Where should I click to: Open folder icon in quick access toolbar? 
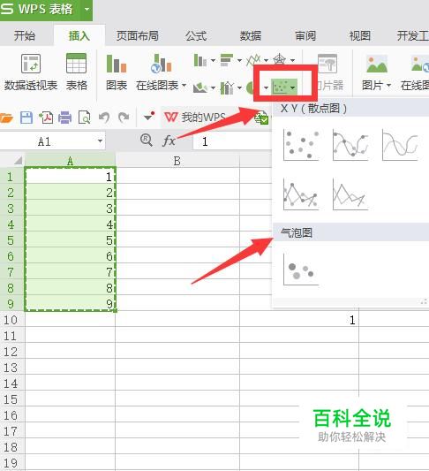click(x=6, y=118)
